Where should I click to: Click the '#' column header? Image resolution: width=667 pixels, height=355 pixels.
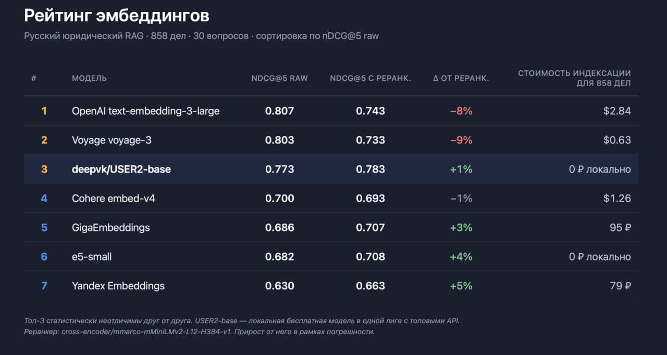pyautogui.click(x=34, y=78)
